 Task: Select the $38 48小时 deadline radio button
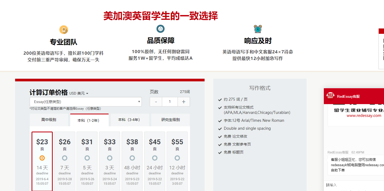click(132, 158)
